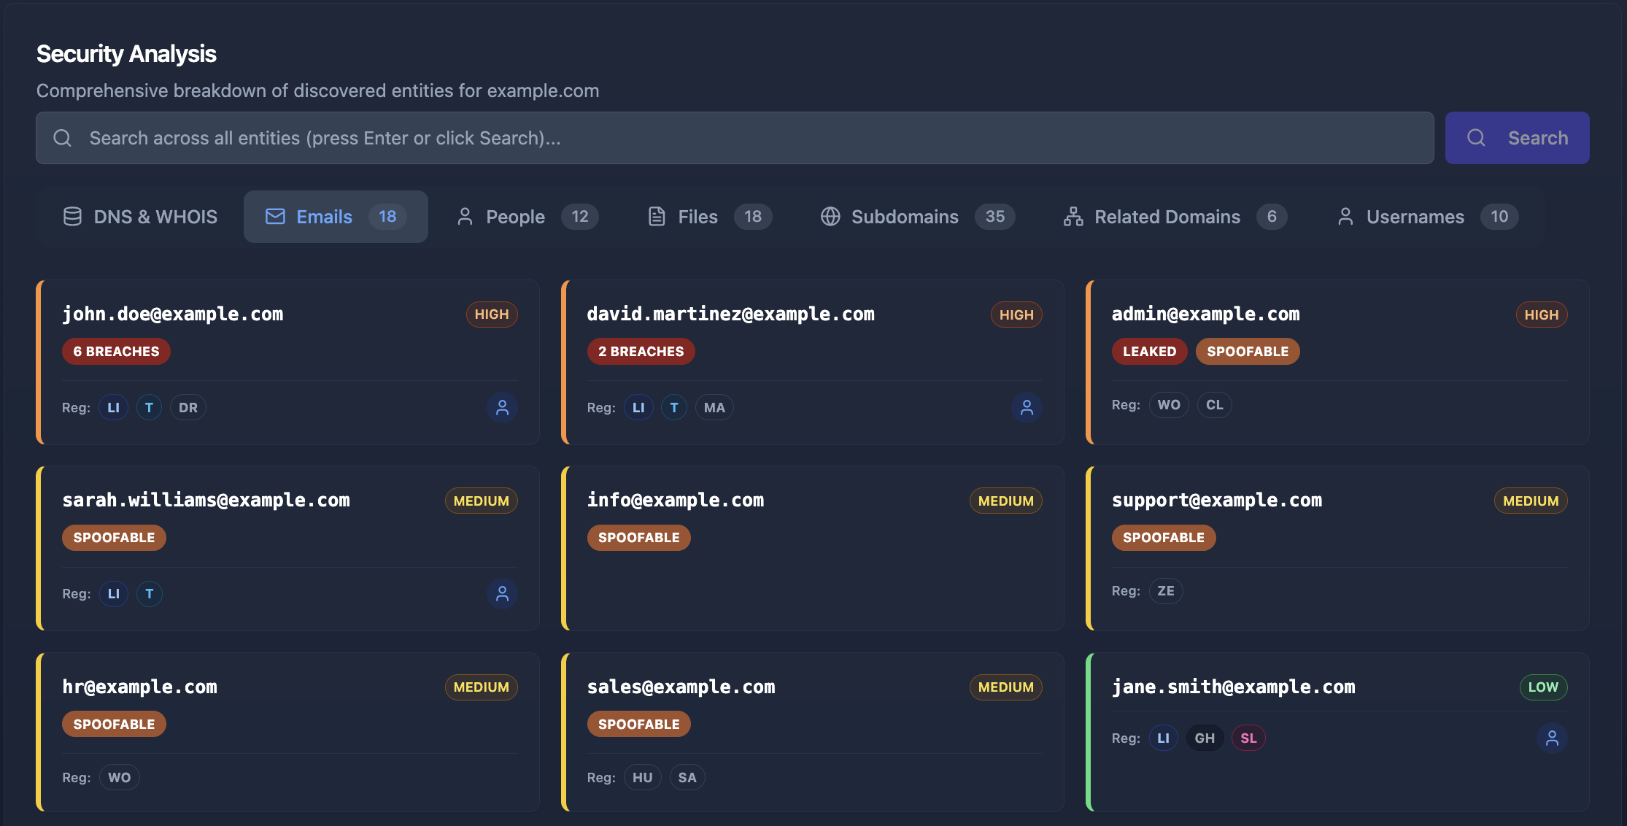Click the globe icon on the Subdomains tab

[830, 216]
